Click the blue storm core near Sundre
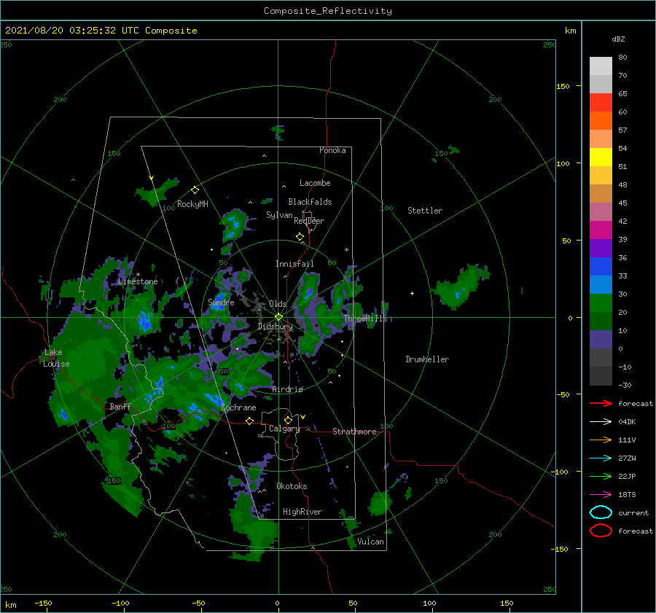 [219, 300]
